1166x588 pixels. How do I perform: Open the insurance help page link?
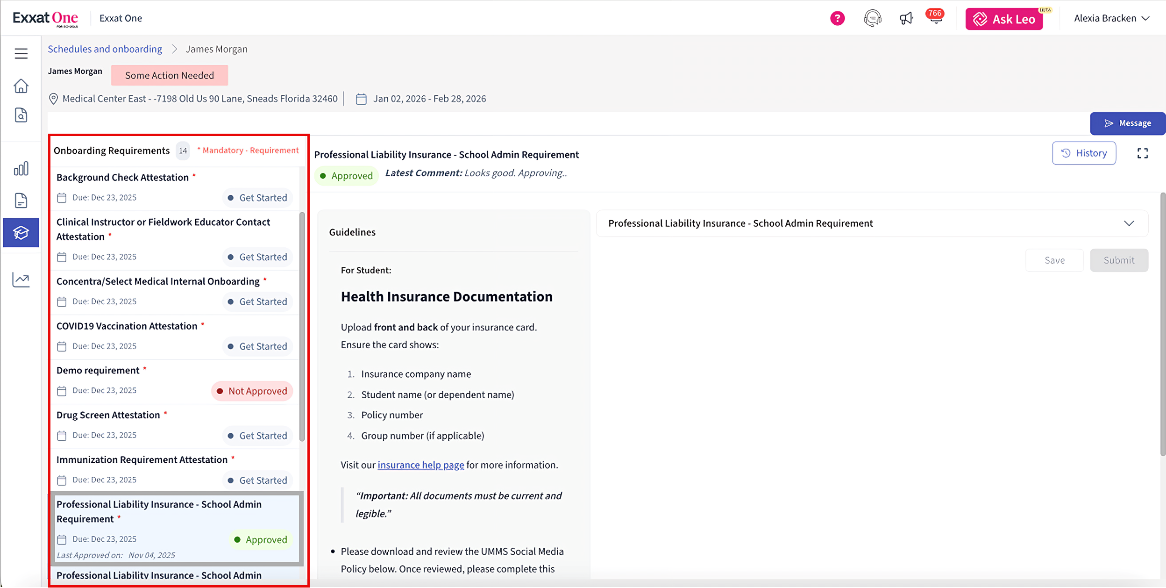(x=420, y=465)
